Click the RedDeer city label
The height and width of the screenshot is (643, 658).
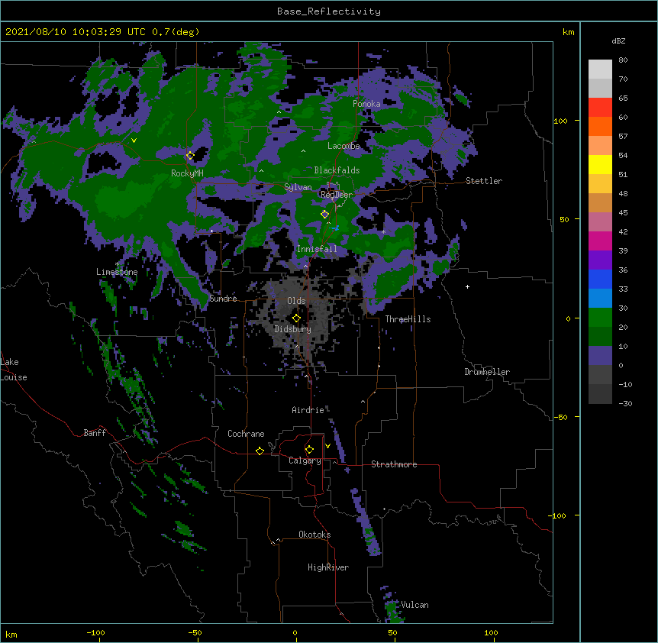coord(337,195)
